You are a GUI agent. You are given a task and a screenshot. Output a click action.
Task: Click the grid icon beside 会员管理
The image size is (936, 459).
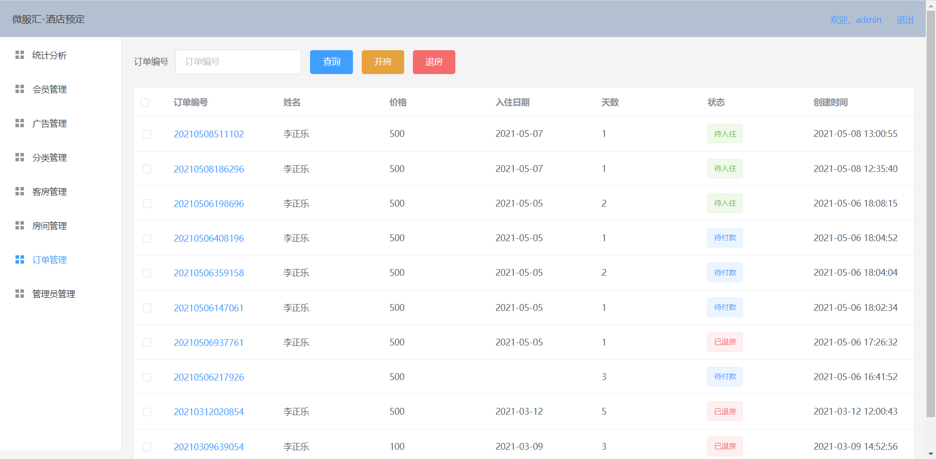pos(19,89)
